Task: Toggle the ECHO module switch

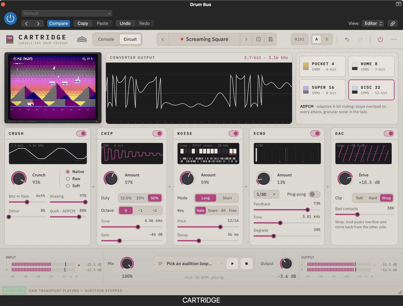Action: click(x=315, y=133)
